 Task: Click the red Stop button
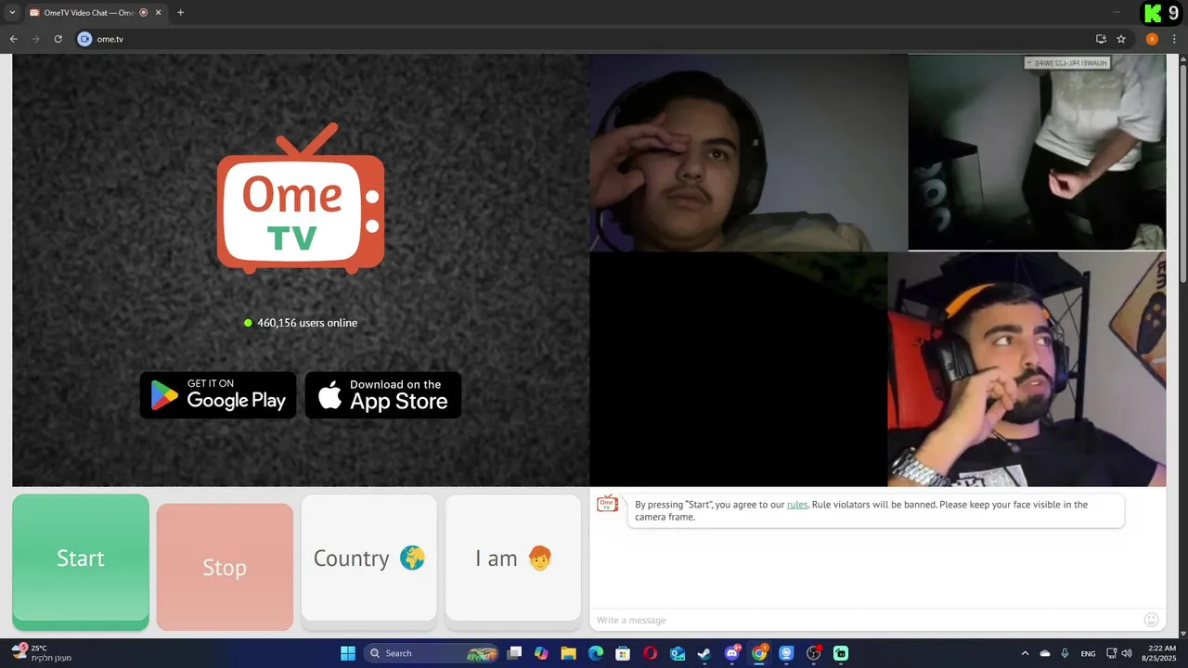pos(225,567)
